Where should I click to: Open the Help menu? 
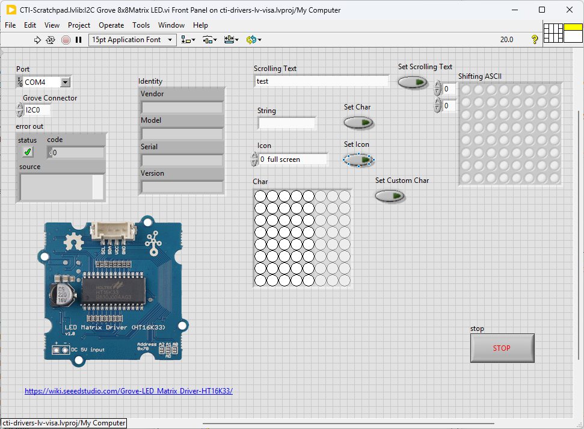(200, 25)
